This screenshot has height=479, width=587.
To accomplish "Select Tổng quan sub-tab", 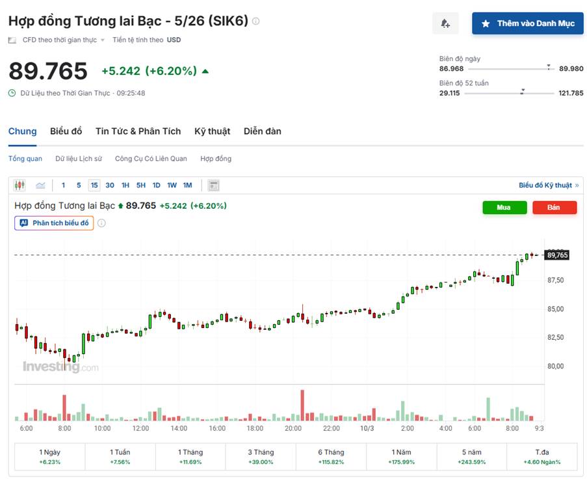I will 25,159.
